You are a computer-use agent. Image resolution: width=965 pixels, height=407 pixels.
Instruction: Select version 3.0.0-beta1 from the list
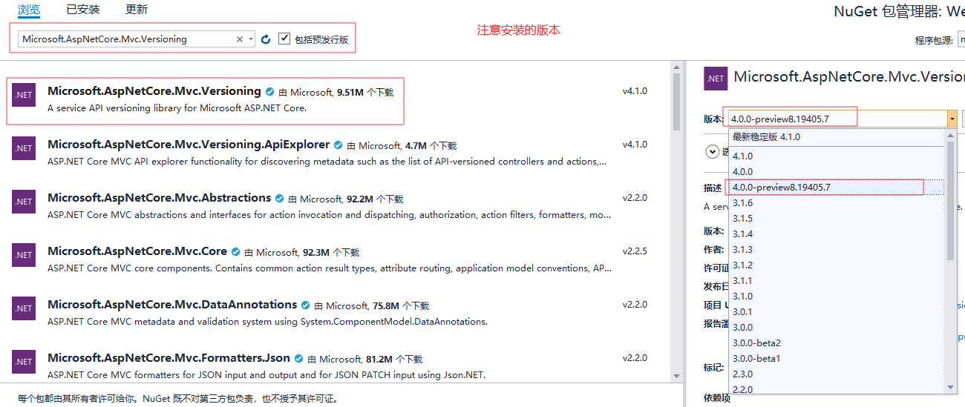837,359
